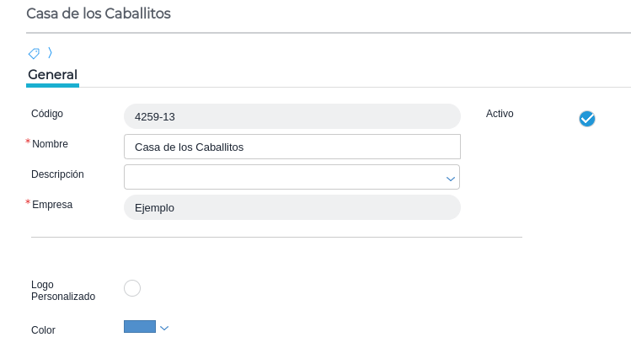The width and height of the screenshot is (631, 348).
Task: Toggle the Activo checkbox
Action: click(587, 119)
